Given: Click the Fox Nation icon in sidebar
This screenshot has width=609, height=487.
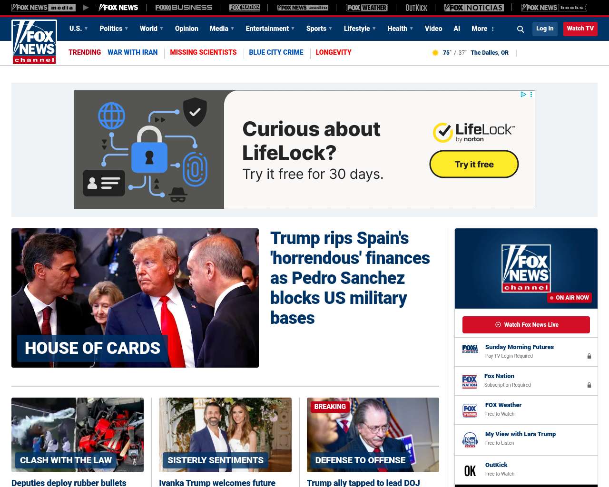Looking at the screenshot, I should pos(470,381).
